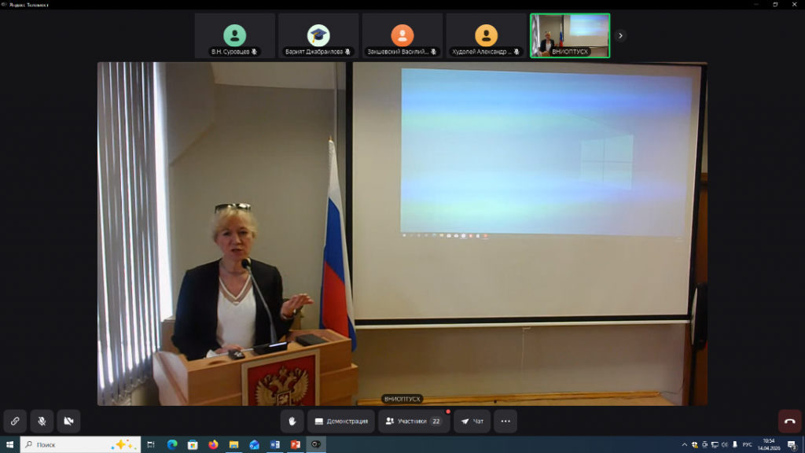The image size is (805, 453).
Task: Unmute the microphone
Action: tap(42, 421)
